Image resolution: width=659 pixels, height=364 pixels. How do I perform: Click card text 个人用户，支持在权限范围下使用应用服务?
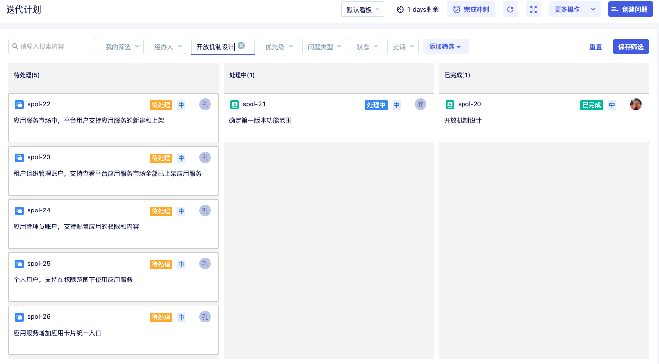[73, 280]
